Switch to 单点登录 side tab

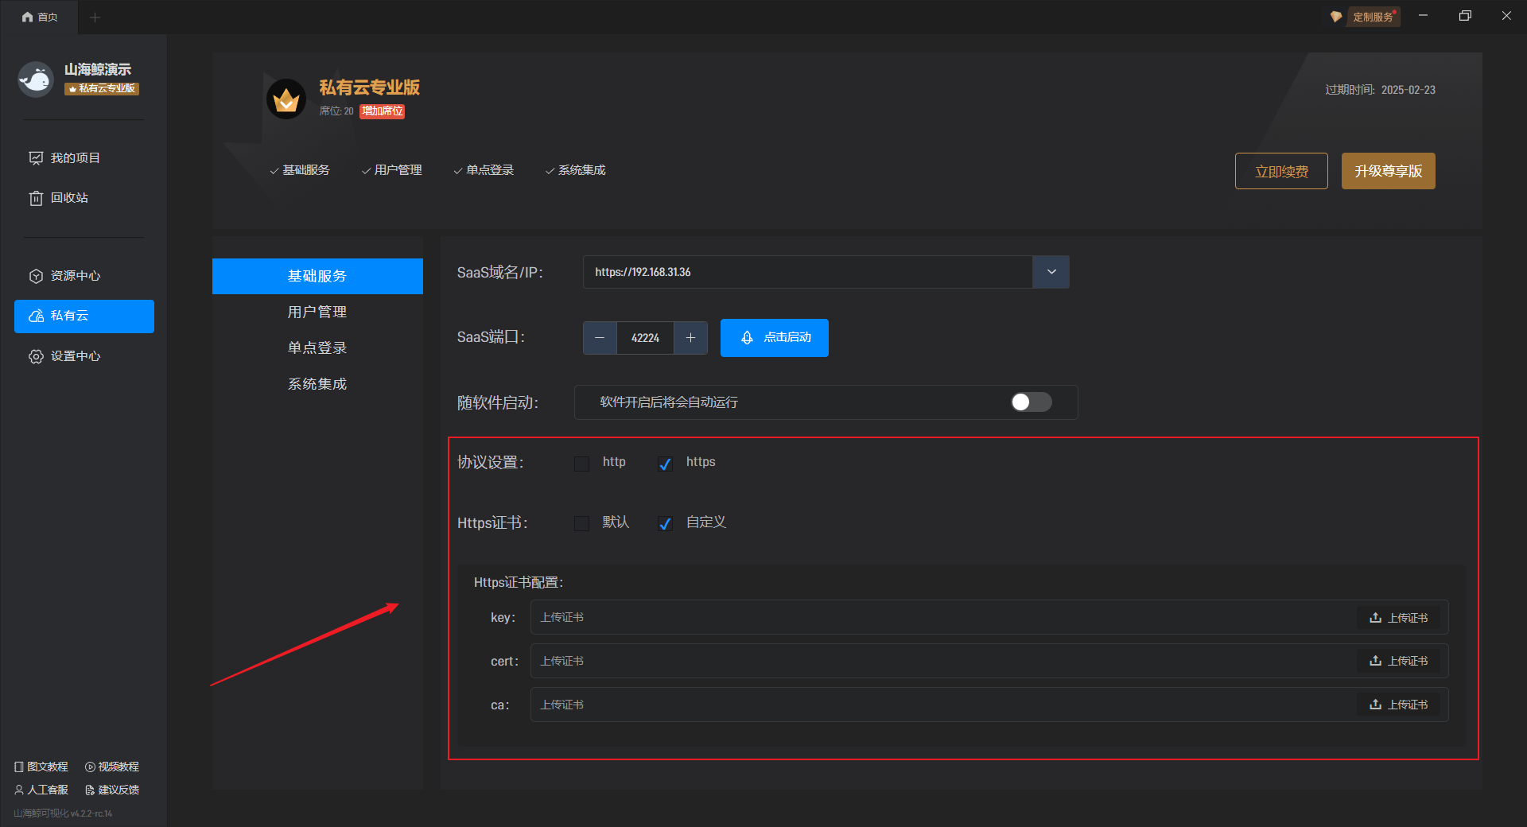click(x=317, y=347)
